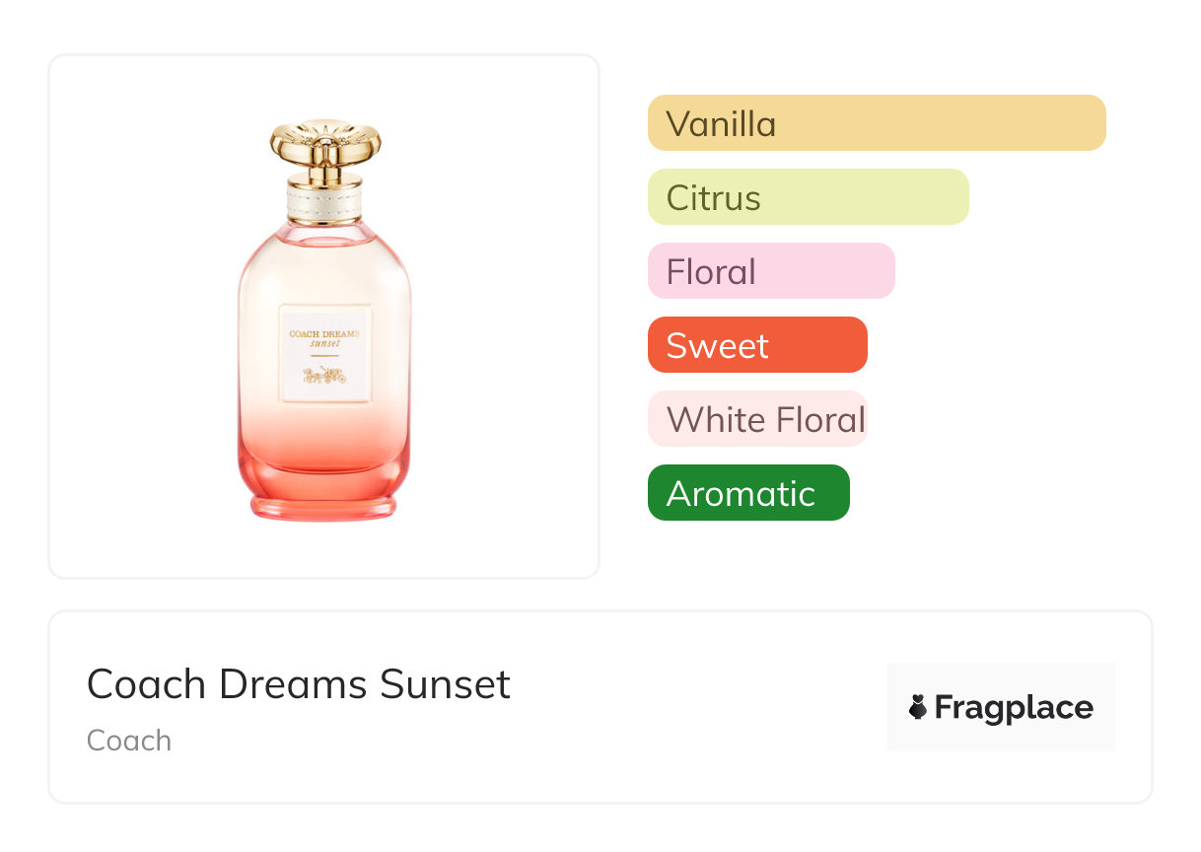Screen dimensions: 1201x852
Task: Click the "Coach Dreams sunset" text on bottle label
Action: point(324,337)
